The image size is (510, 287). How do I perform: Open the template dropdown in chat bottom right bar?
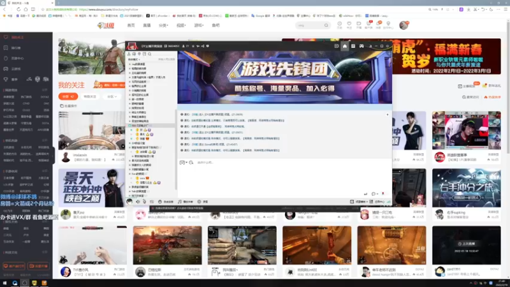coord(359,202)
